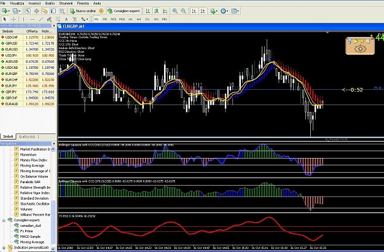This screenshot has height=252, width=384.
Task: Click the zoom in magnifier icon
Action: (175, 11)
